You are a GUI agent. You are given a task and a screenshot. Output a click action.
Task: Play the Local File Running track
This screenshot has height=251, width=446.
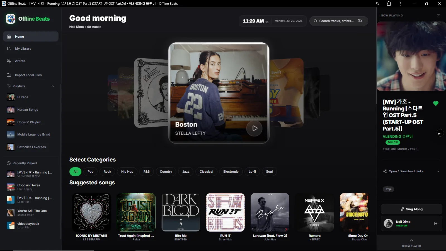[31, 200]
